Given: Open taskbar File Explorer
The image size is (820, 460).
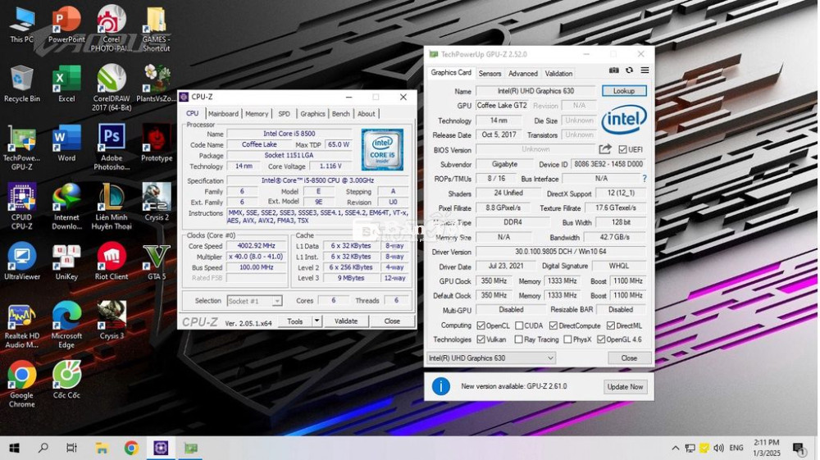Looking at the screenshot, I should [102, 448].
